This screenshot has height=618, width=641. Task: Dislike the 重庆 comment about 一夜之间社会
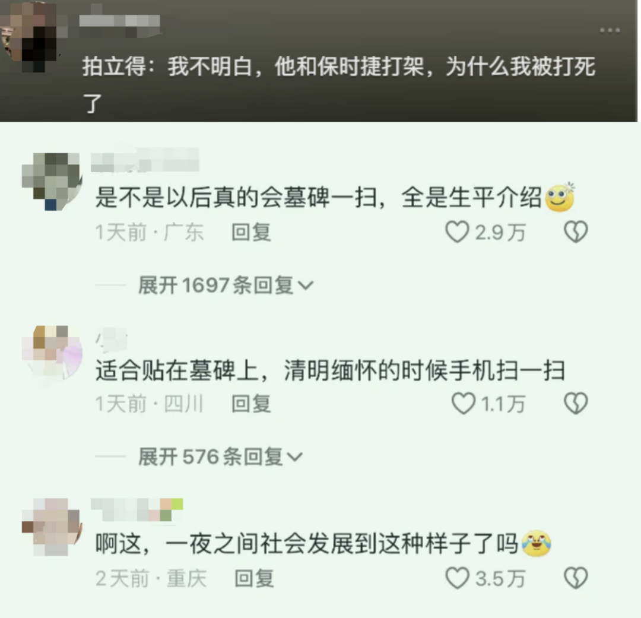(x=576, y=578)
